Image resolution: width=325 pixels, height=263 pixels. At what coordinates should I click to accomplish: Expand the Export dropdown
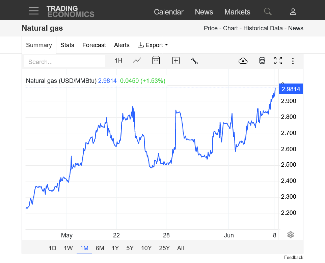pos(153,45)
